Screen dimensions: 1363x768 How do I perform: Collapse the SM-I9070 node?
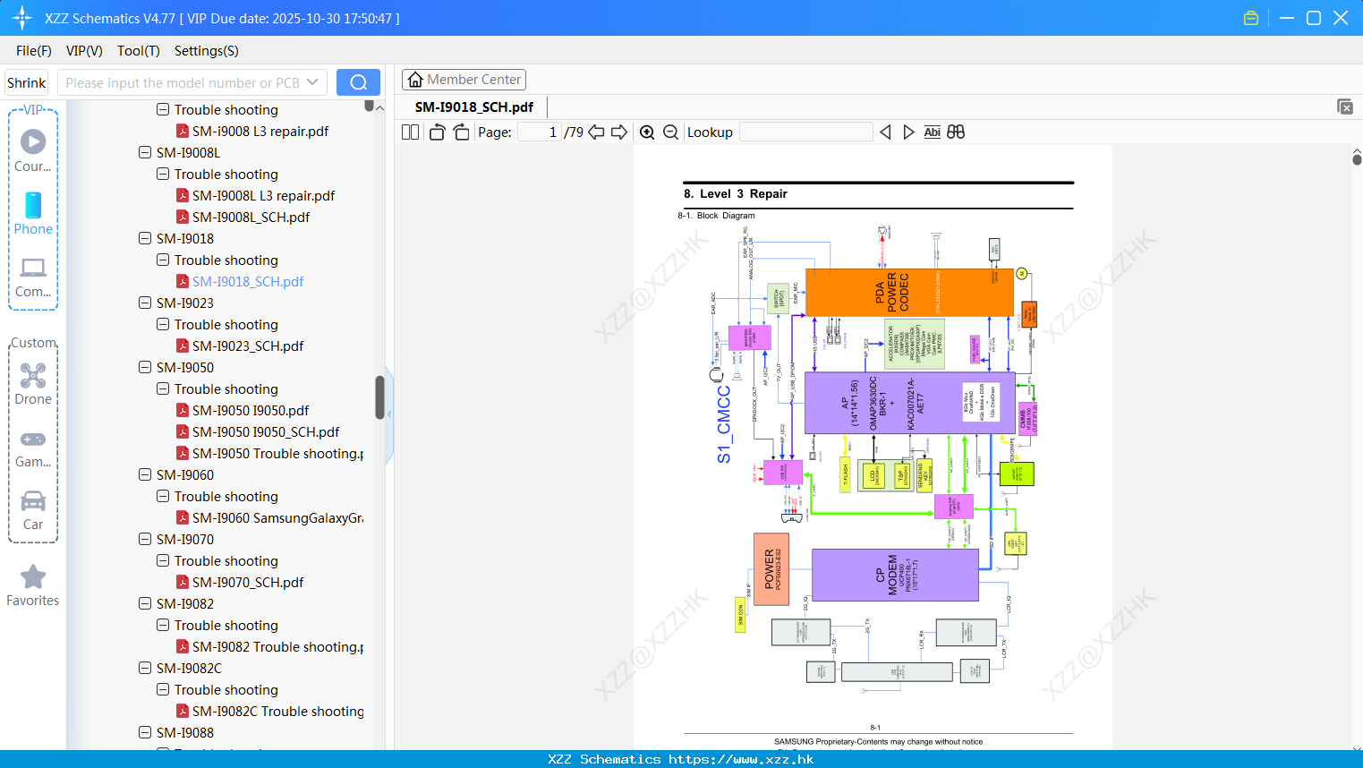[145, 539]
